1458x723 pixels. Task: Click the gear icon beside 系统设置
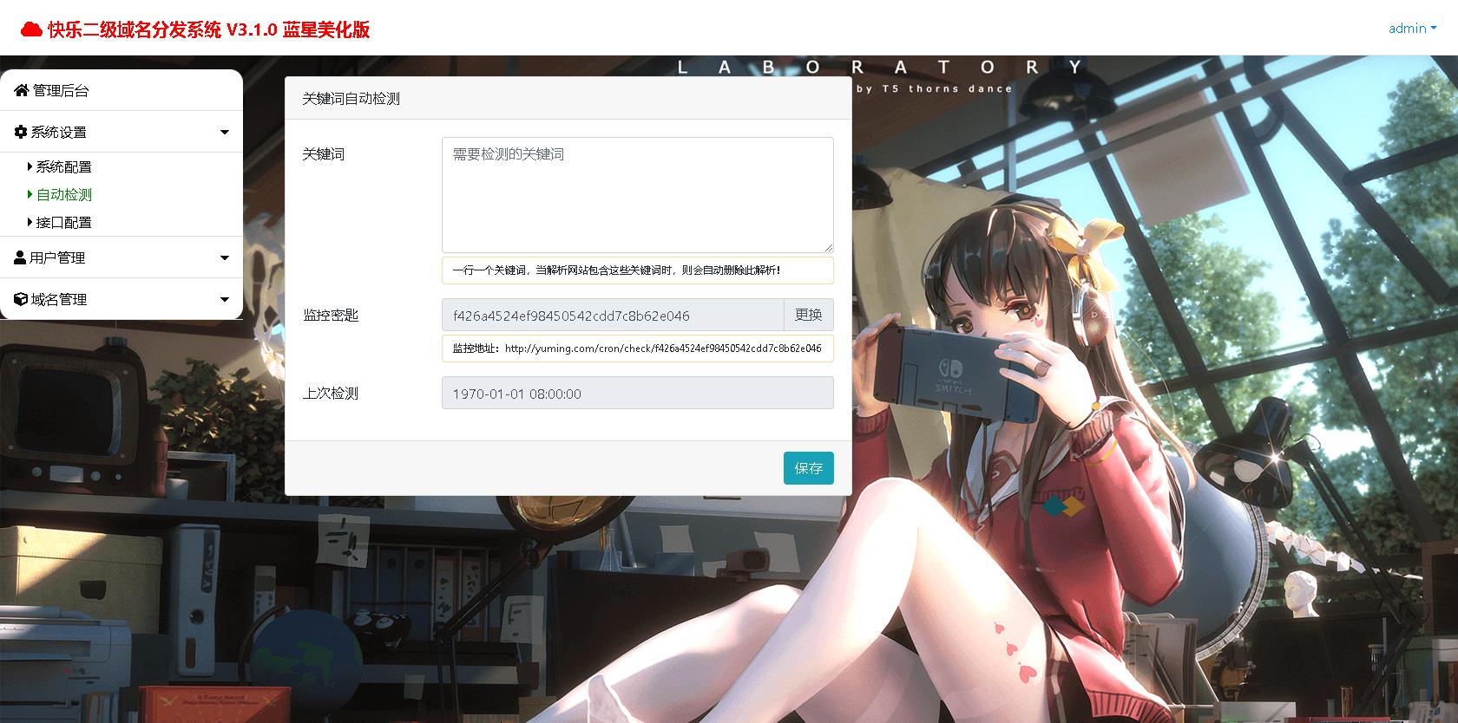pyautogui.click(x=21, y=132)
